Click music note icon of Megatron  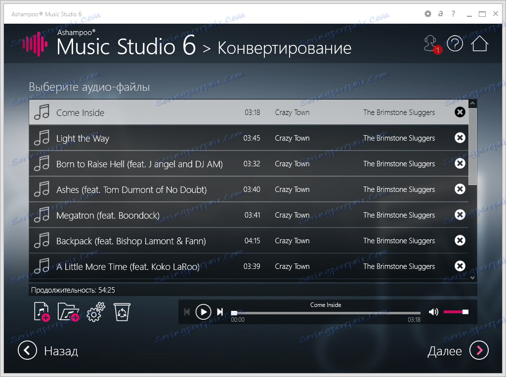click(42, 215)
